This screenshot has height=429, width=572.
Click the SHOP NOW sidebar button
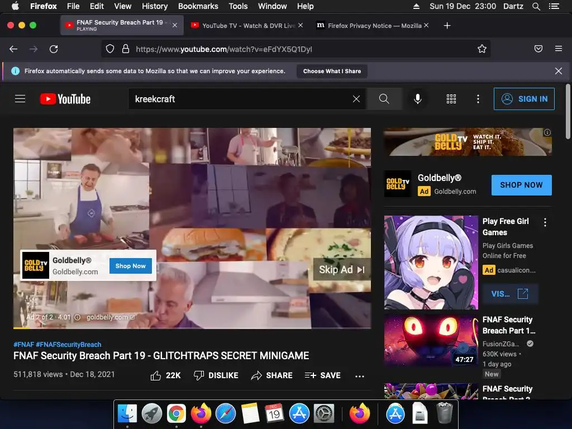521,185
